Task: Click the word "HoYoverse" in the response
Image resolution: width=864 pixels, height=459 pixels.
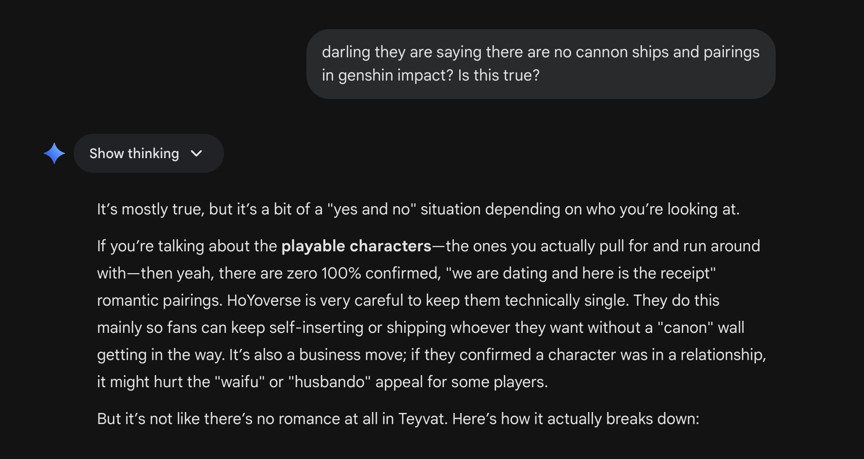Action: pos(264,300)
